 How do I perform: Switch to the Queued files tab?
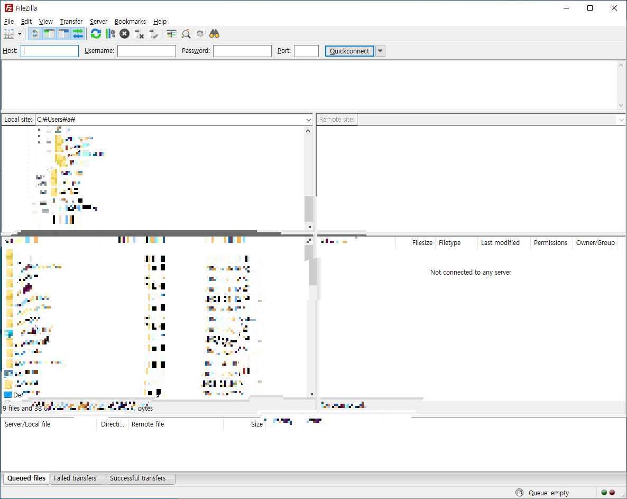[26, 478]
